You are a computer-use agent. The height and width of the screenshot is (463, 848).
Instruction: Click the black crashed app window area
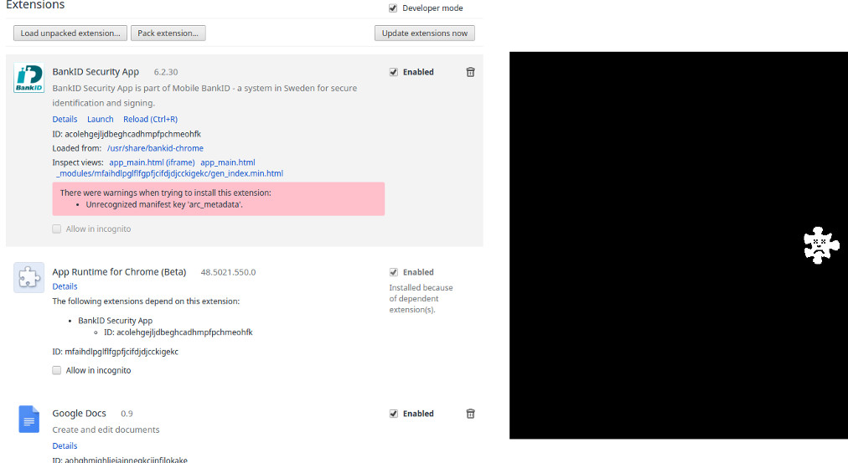click(679, 245)
